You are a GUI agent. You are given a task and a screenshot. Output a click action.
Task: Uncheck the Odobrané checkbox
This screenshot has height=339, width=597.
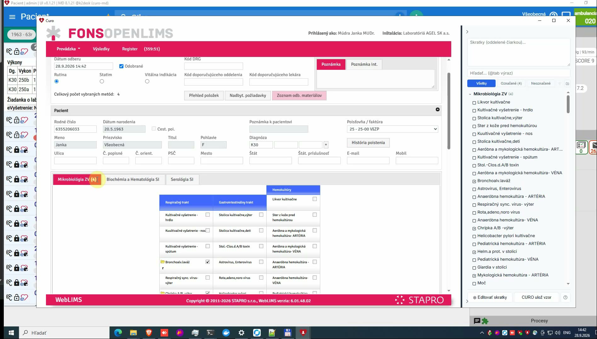click(x=121, y=66)
